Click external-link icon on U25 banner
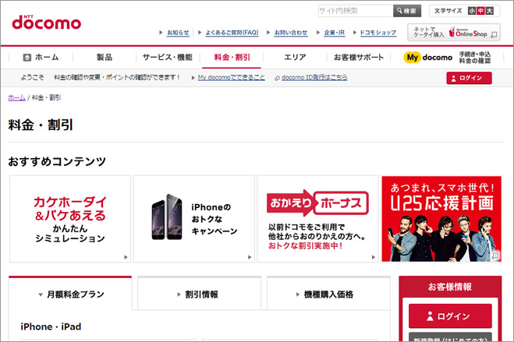The image size is (514, 342). tap(495, 256)
